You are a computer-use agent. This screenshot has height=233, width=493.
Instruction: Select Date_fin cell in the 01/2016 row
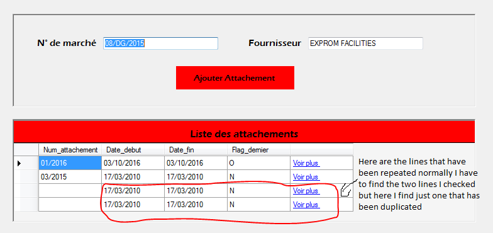tap(196, 163)
